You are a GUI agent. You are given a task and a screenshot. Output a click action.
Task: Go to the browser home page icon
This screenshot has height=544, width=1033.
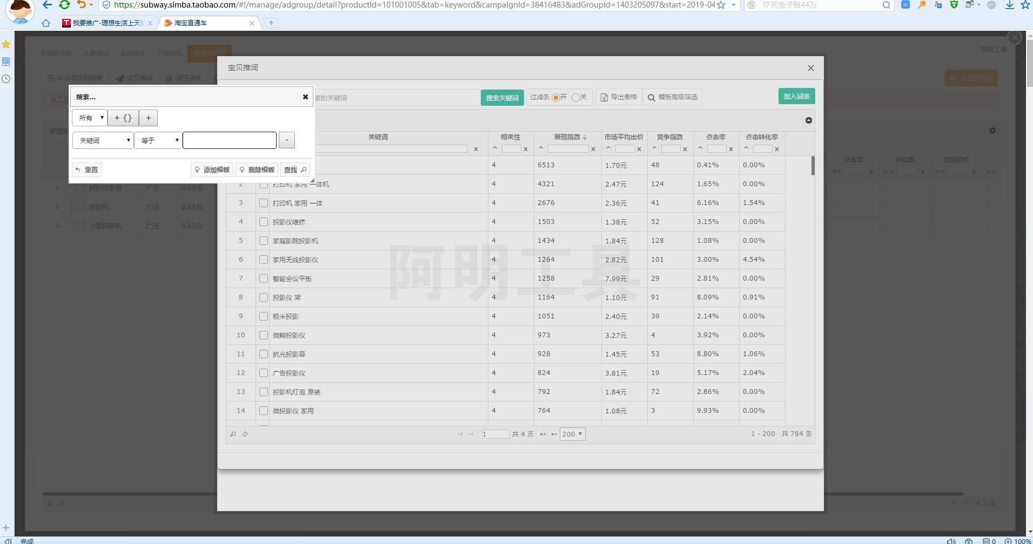(x=46, y=23)
